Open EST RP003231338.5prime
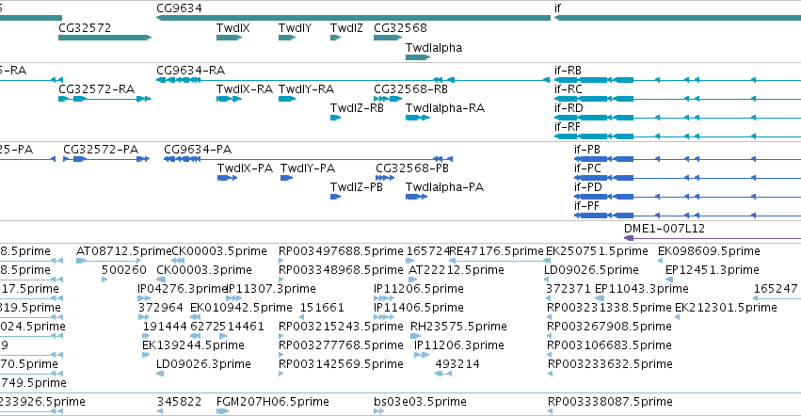Screen dimensions: 801x416 point(550,317)
